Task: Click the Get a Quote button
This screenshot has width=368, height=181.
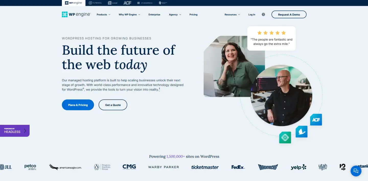Action: (x=113, y=105)
